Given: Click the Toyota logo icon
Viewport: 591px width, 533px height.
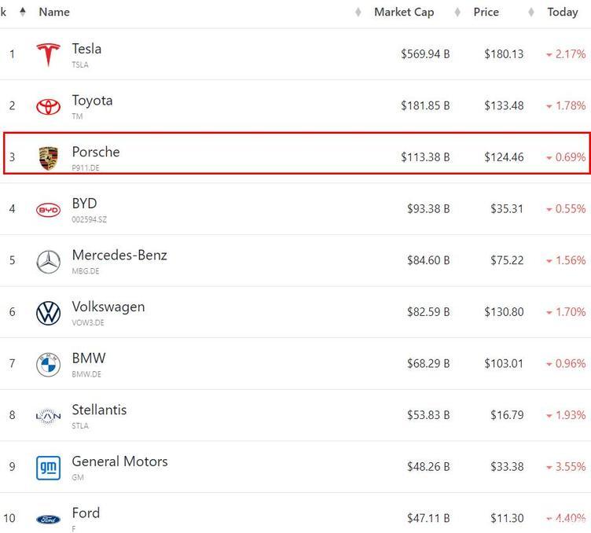Looking at the screenshot, I should (48, 107).
